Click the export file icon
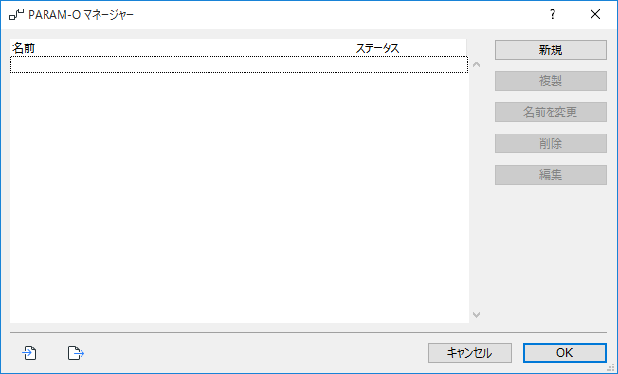Viewport: 618px width, 374px height. point(76,352)
